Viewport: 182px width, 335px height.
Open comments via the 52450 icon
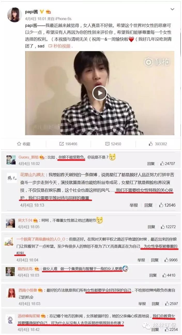tap(113, 144)
